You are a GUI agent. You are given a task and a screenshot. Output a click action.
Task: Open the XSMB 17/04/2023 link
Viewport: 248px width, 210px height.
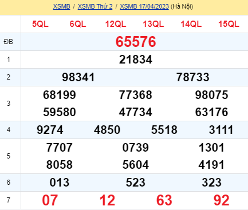point(144,6)
